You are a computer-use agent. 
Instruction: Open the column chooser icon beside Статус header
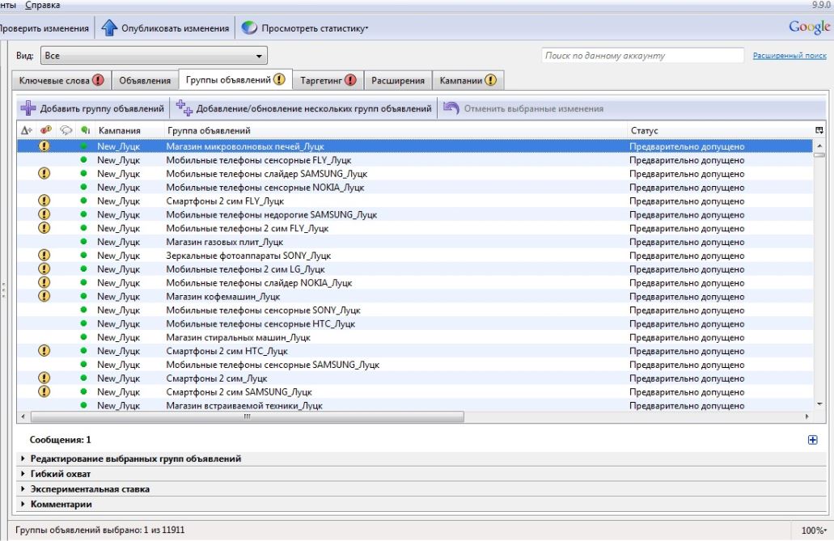coord(819,130)
